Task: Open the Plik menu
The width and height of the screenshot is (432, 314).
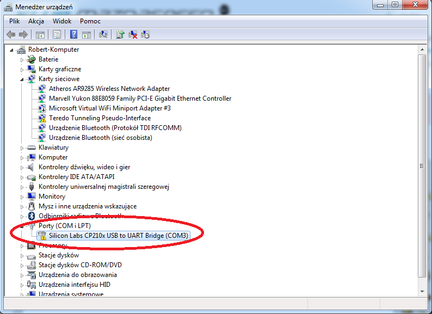Action: click(x=14, y=21)
